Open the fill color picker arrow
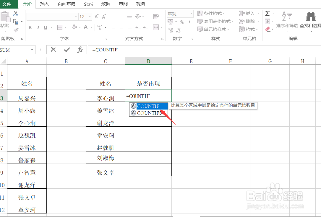The image size is (321, 217). pyautogui.click(x=79, y=27)
